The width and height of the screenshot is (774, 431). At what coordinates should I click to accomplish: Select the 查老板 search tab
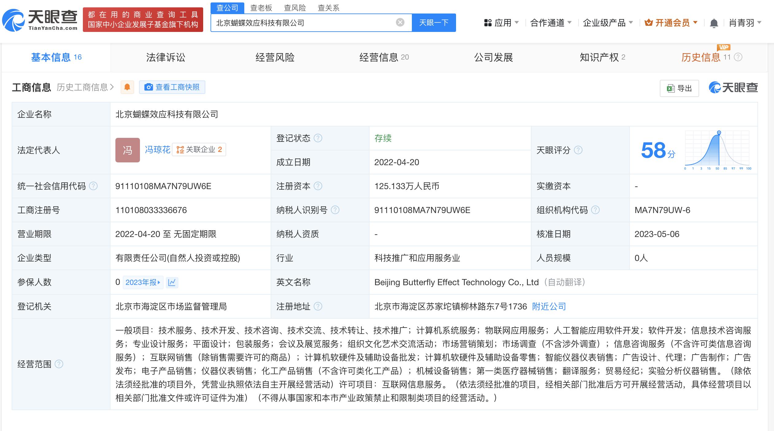[x=261, y=8]
